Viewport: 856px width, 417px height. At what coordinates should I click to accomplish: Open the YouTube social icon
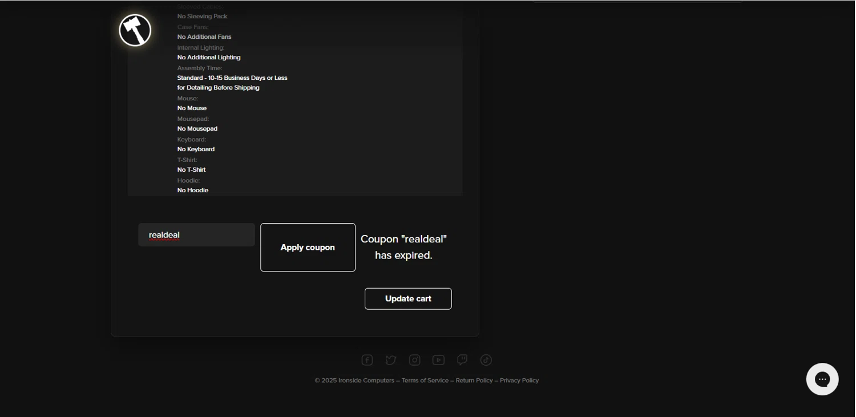click(x=438, y=360)
